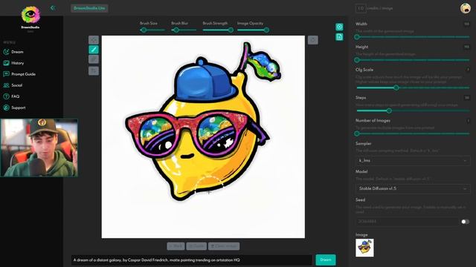This screenshot has width=476, height=267.
Task: Click the Seed number input field
Action: click(407, 222)
